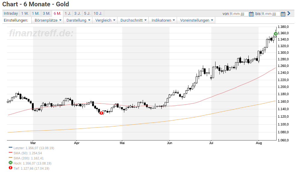Focus the 'bis' end date field
The height and width of the screenshot is (172, 298).
[271, 14]
